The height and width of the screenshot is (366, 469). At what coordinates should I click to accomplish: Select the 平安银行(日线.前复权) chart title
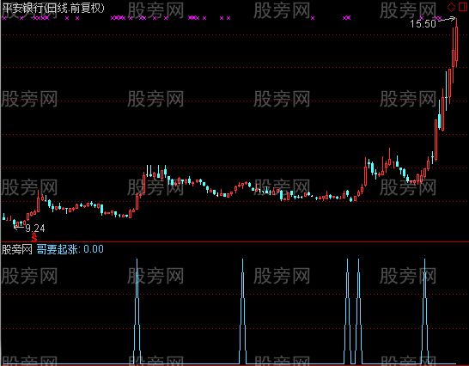tap(53, 8)
